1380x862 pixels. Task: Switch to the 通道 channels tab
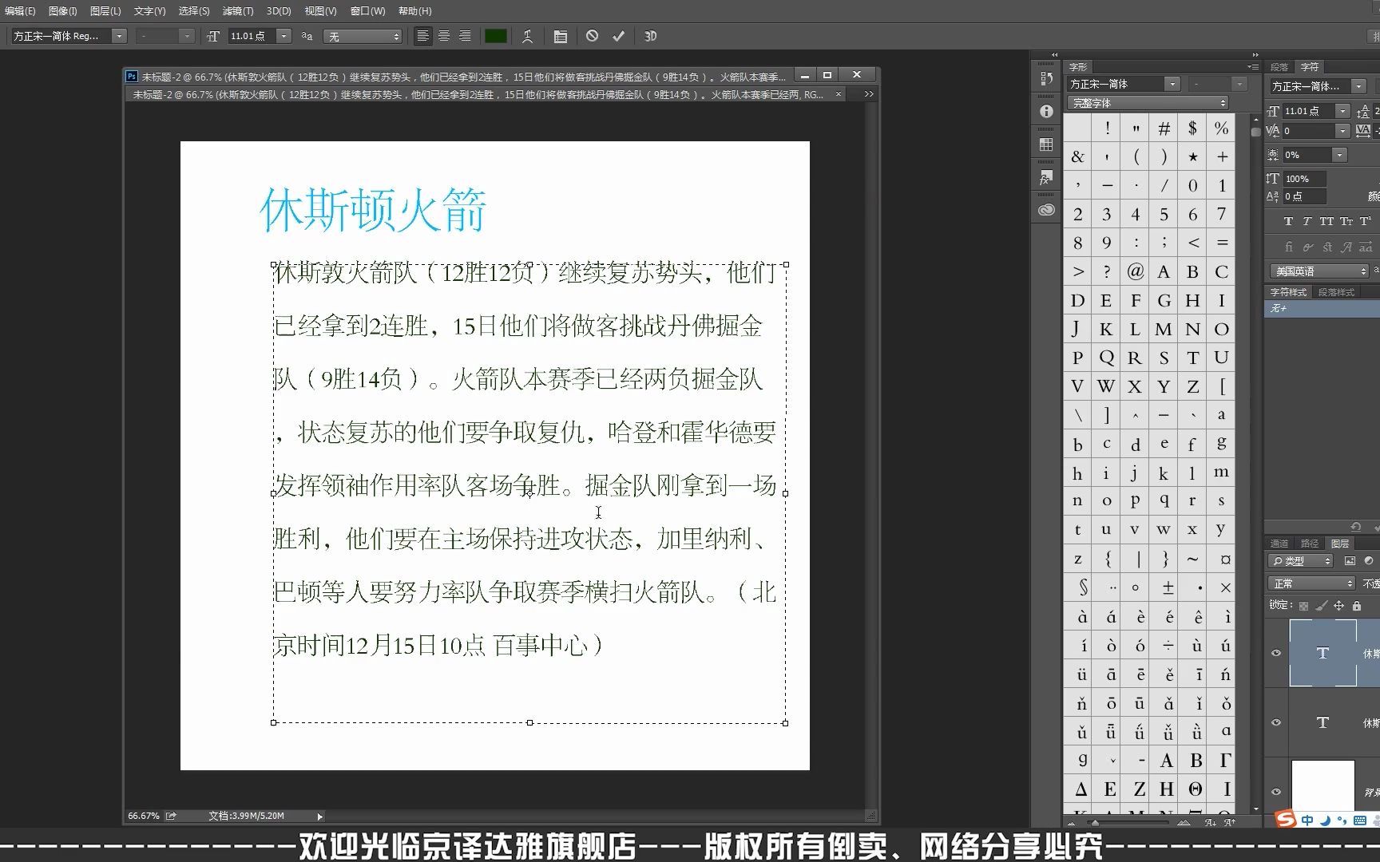coord(1279,543)
